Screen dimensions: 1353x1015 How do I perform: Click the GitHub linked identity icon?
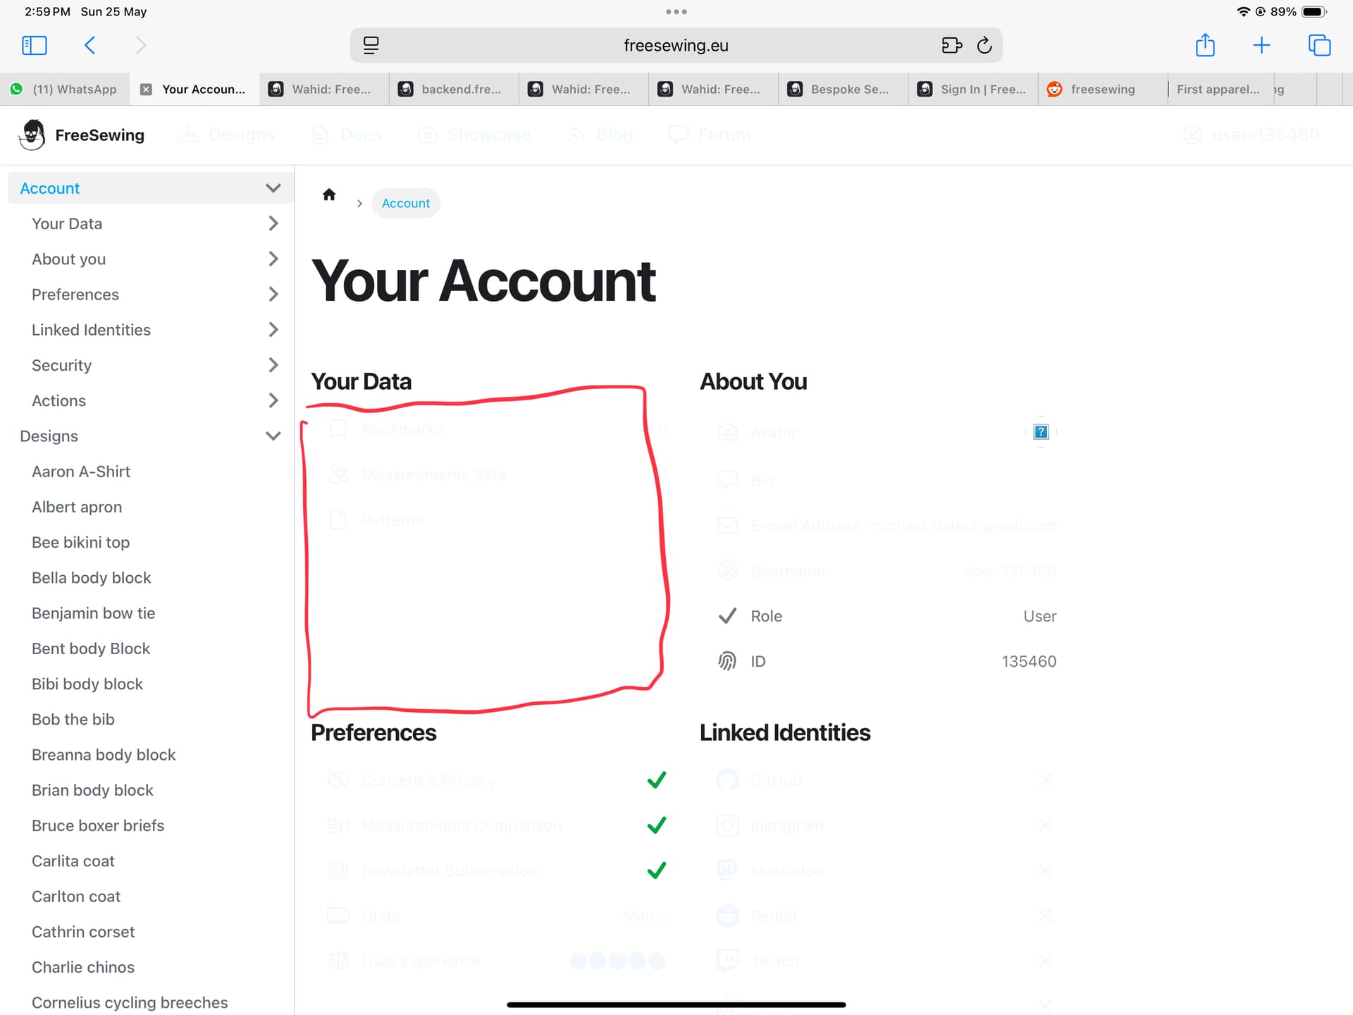(x=727, y=780)
